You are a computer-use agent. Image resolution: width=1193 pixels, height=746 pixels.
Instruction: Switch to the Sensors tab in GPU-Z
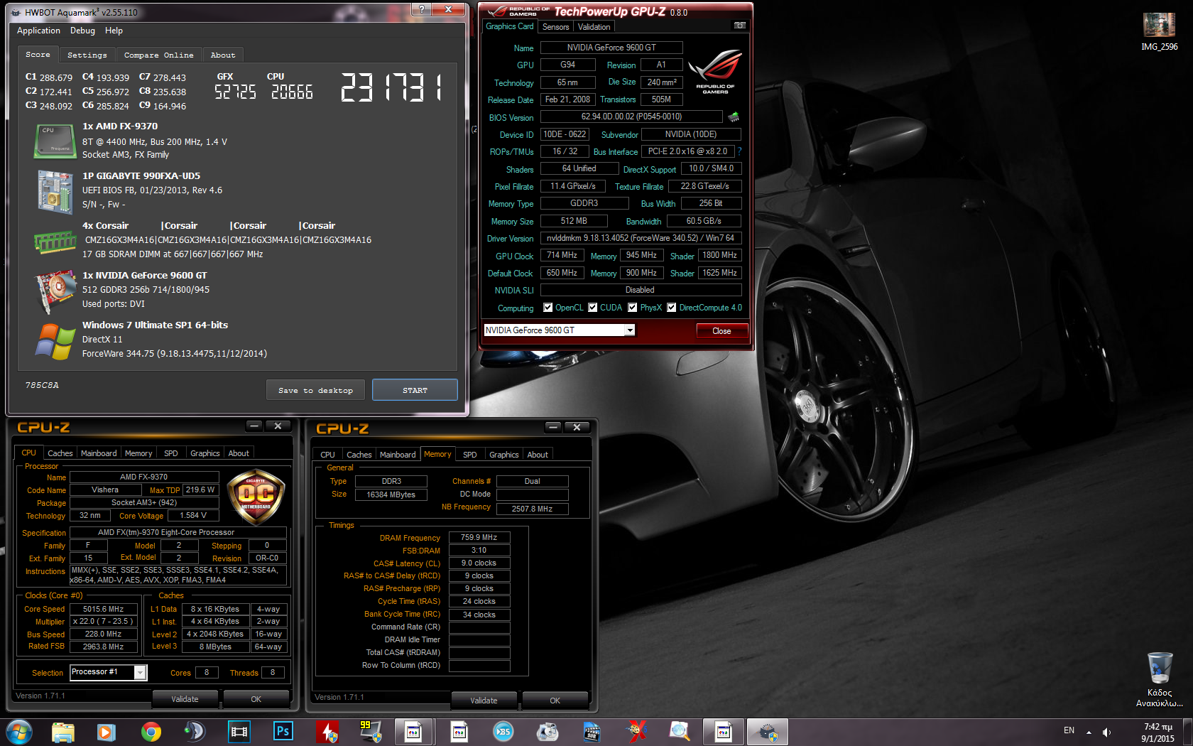tap(555, 27)
